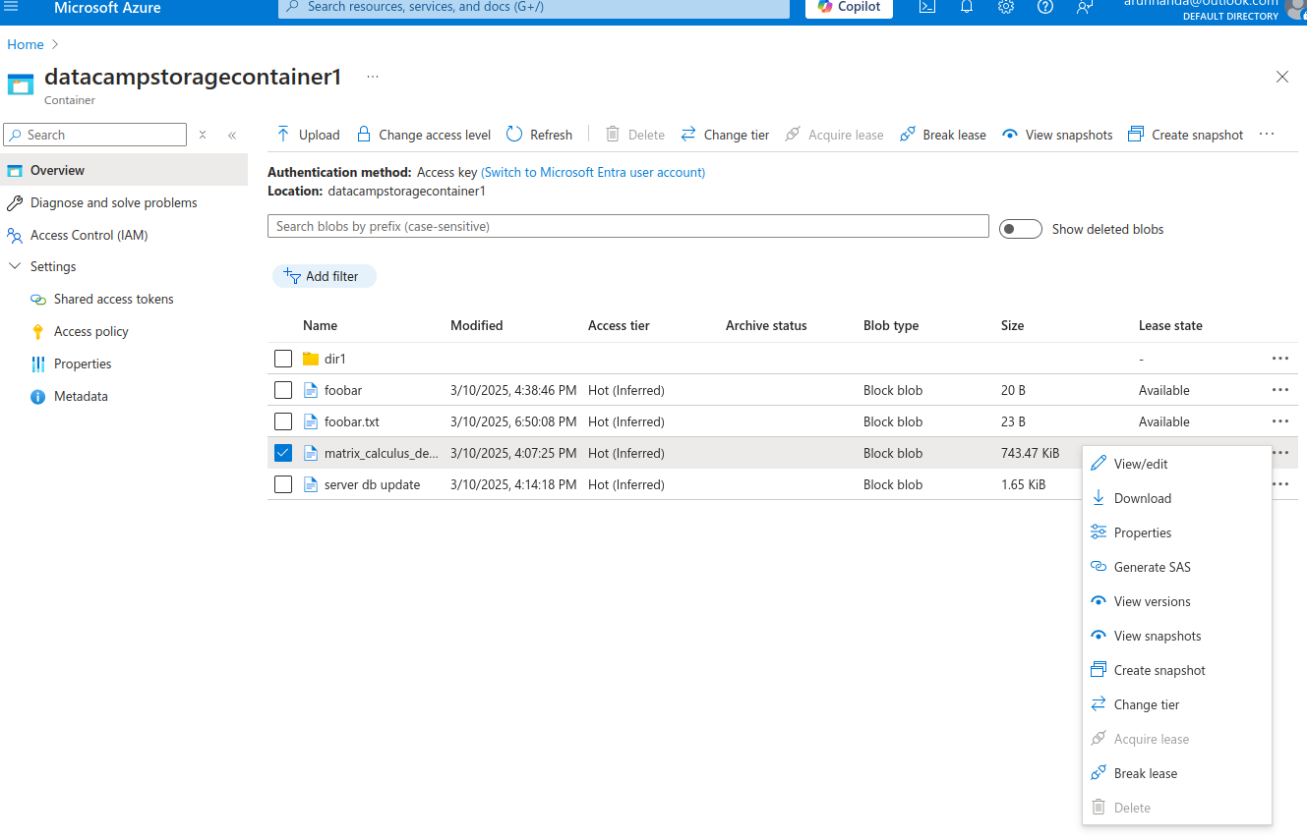Clear the sidebar search with X icon
This screenshot has width=1307, height=839.
point(203,135)
